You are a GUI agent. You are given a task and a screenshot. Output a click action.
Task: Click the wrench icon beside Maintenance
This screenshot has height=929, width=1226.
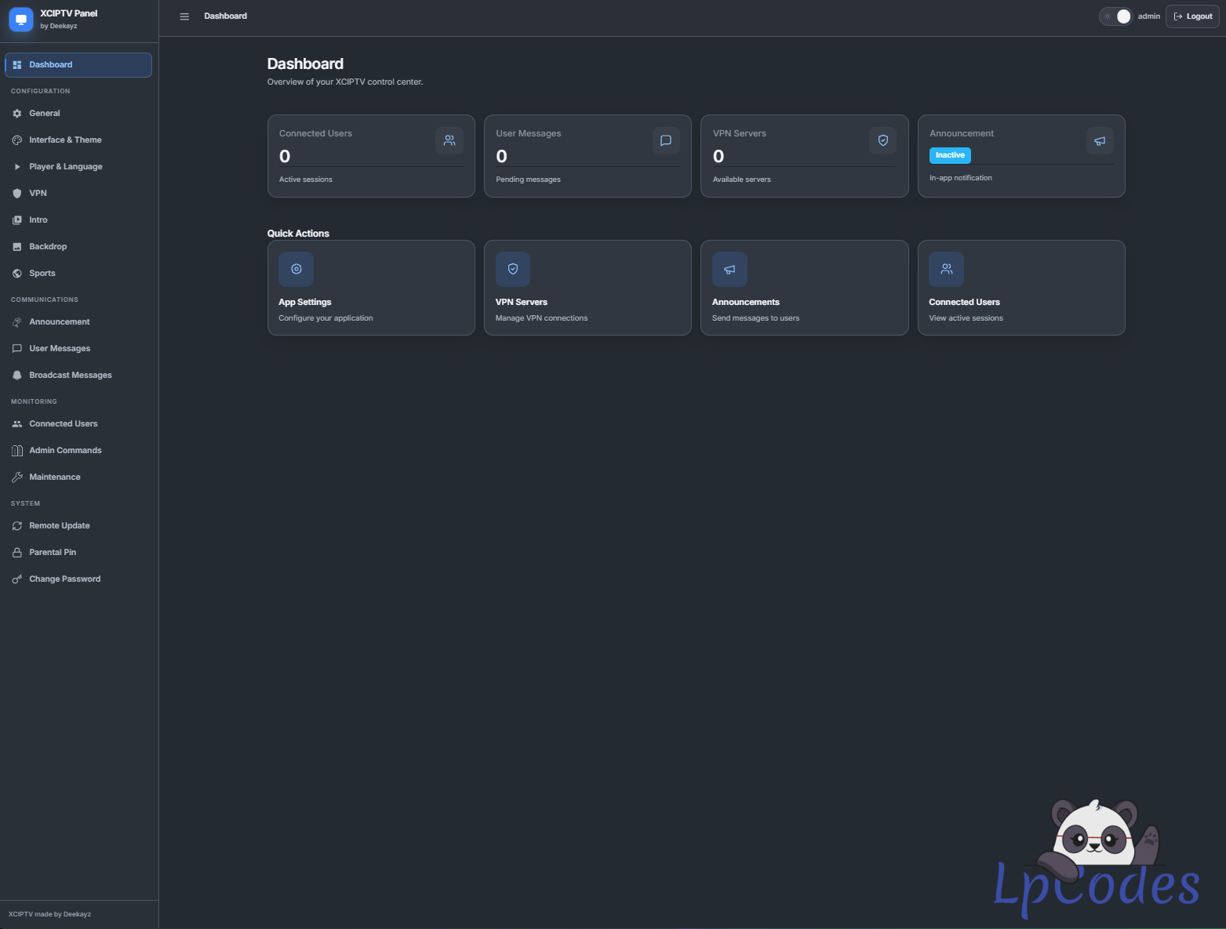click(x=17, y=477)
